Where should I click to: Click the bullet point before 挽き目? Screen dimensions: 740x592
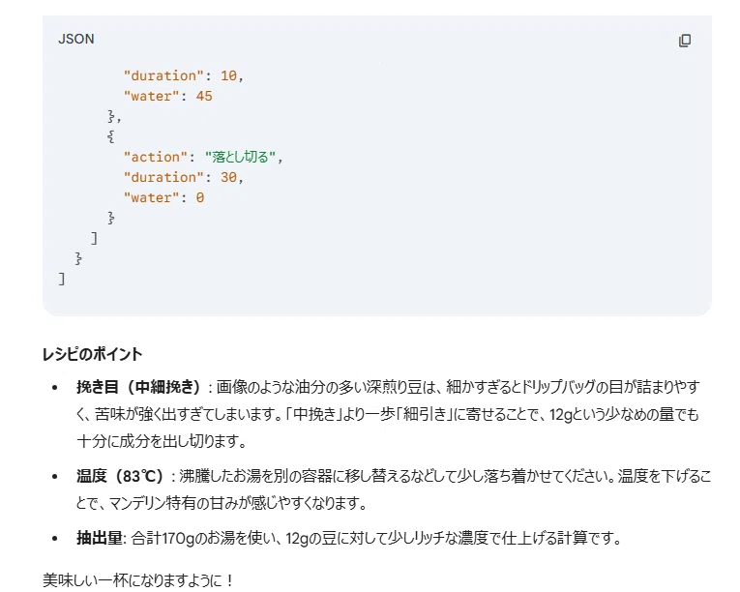click(x=55, y=388)
